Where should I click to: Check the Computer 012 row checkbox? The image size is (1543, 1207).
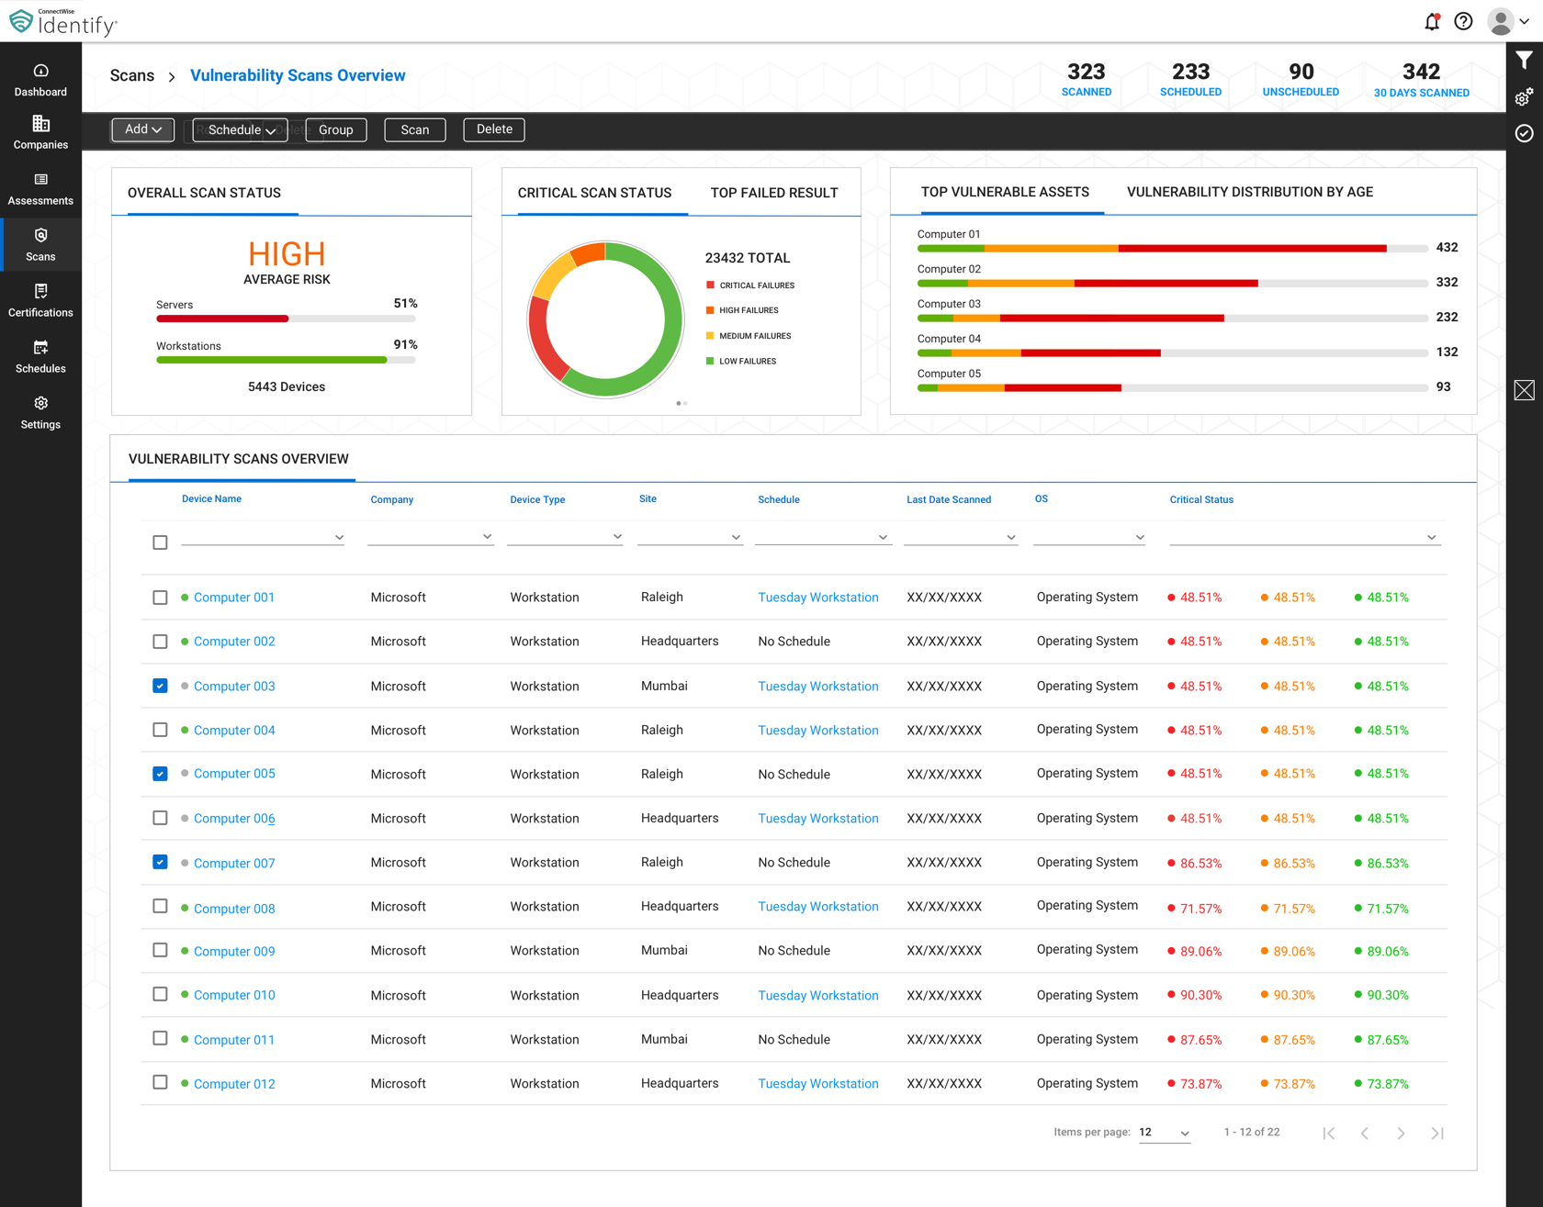click(x=160, y=1082)
